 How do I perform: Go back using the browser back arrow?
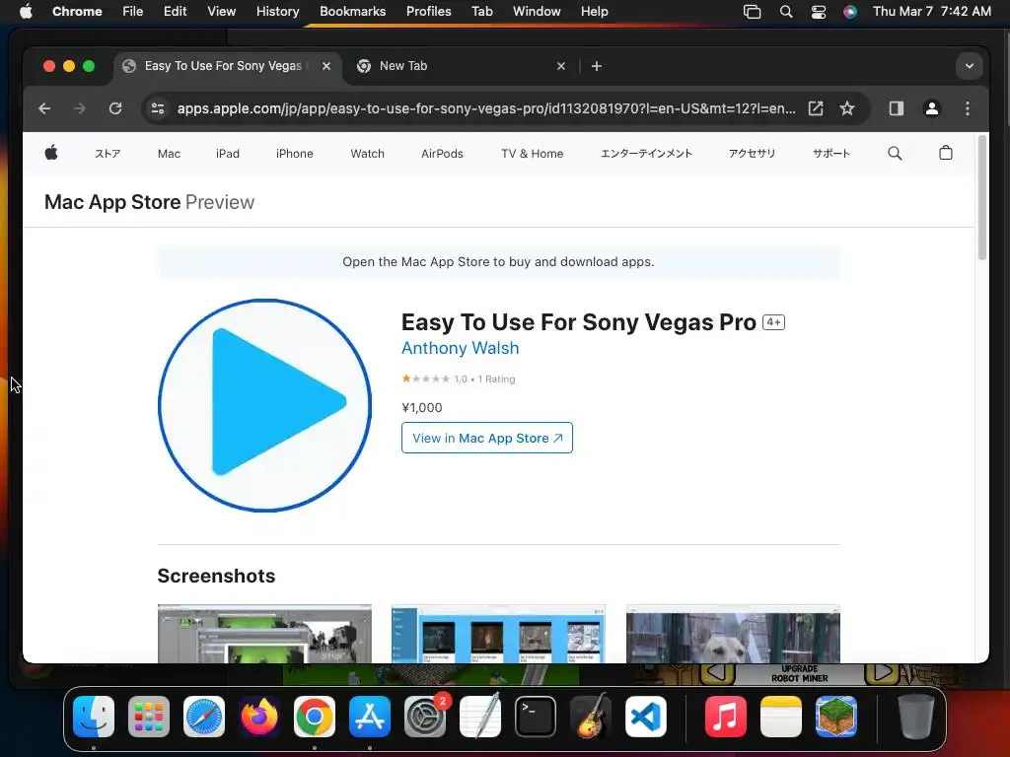coord(44,108)
